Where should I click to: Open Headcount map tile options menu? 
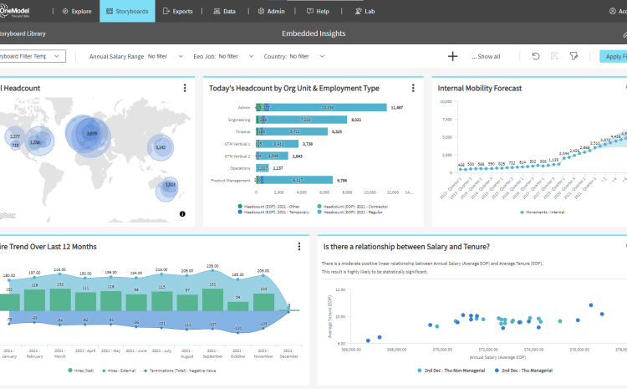(185, 88)
